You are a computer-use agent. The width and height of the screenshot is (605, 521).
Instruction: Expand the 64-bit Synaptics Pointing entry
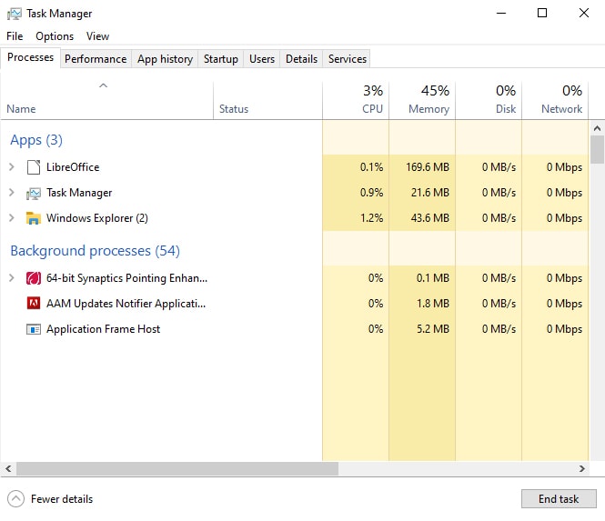tap(12, 278)
